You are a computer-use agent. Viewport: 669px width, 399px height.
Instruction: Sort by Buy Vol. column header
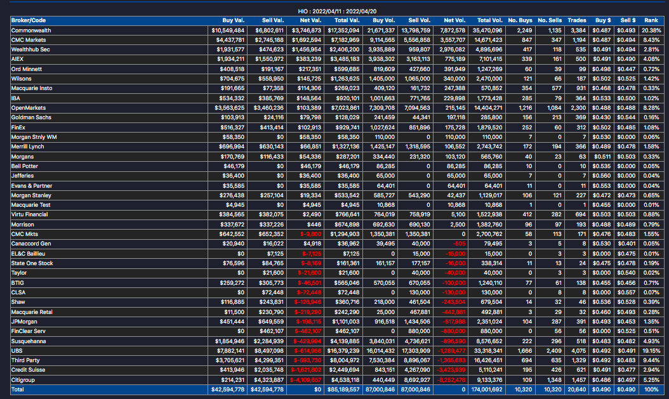[383, 20]
